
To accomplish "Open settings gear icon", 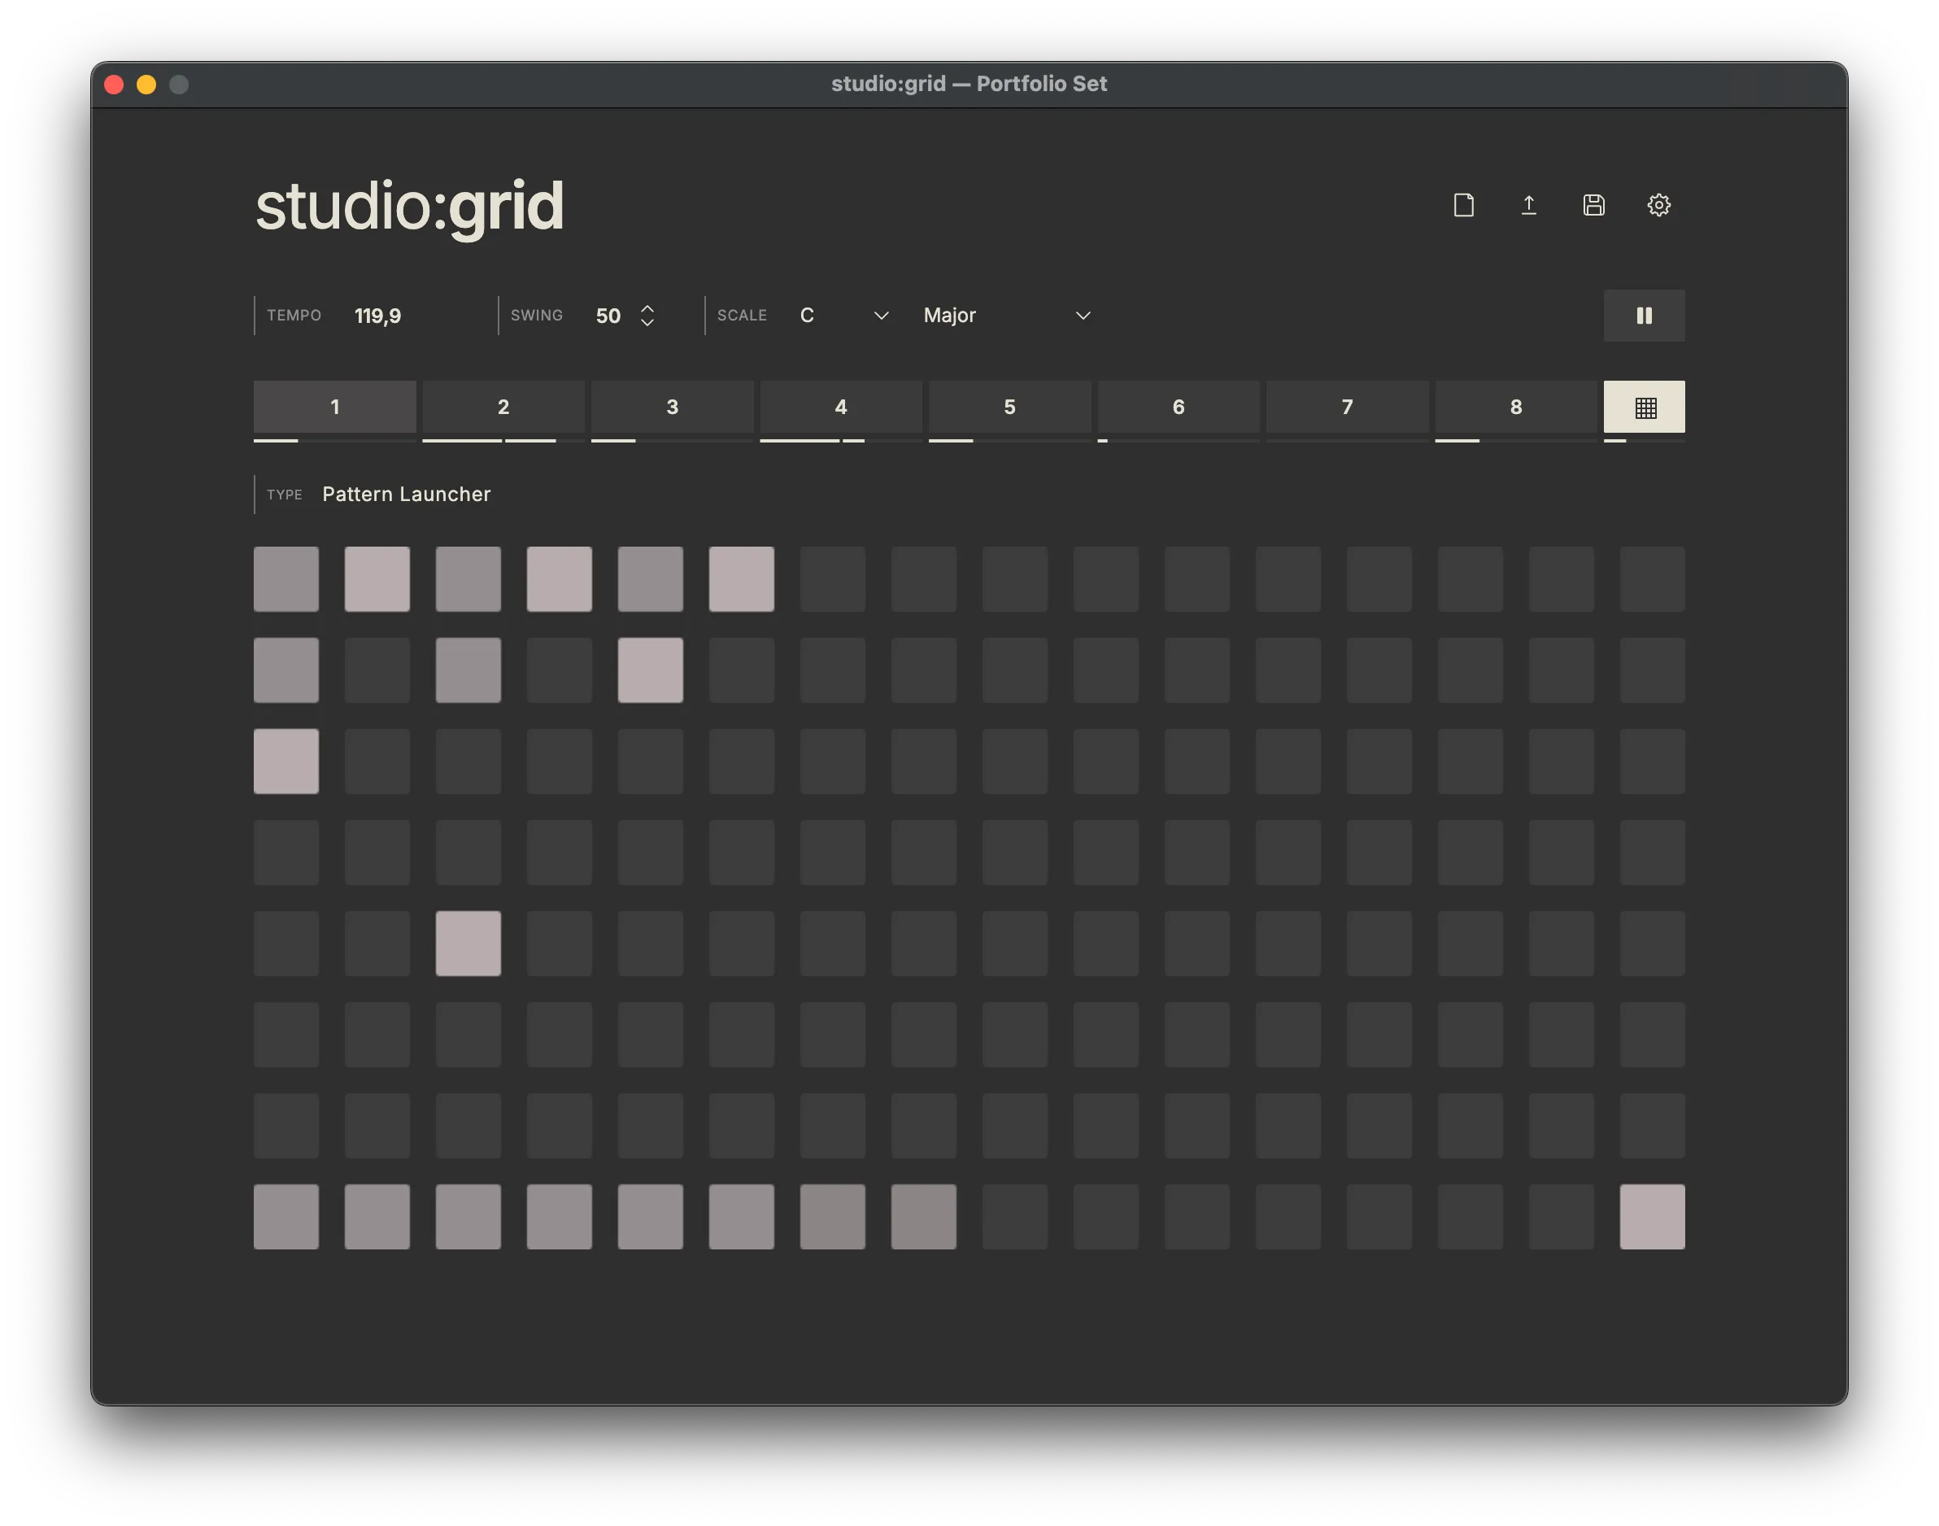I will (1658, 206).
